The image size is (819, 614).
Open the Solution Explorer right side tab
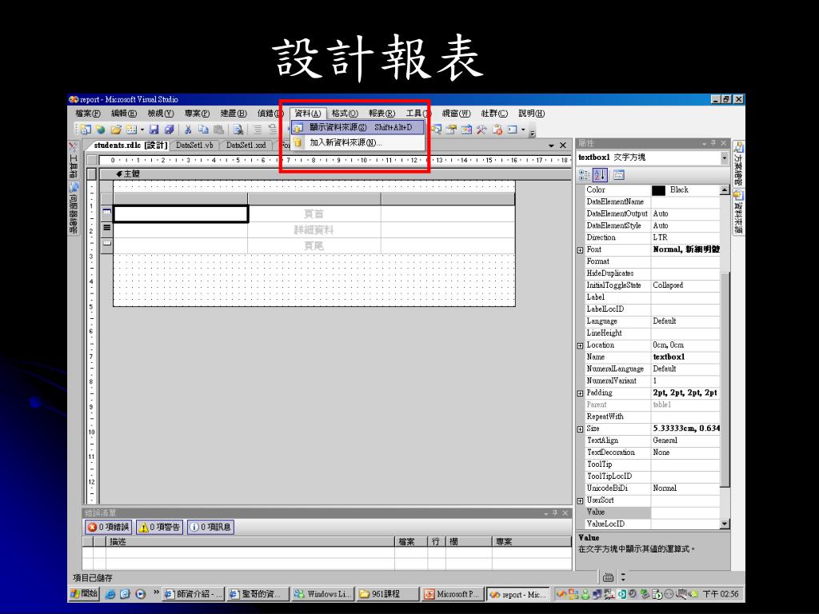coord(738,164)
